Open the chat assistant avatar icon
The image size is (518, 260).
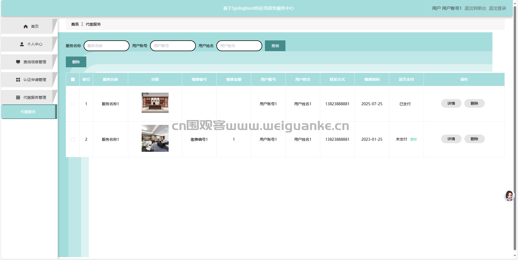509,196
